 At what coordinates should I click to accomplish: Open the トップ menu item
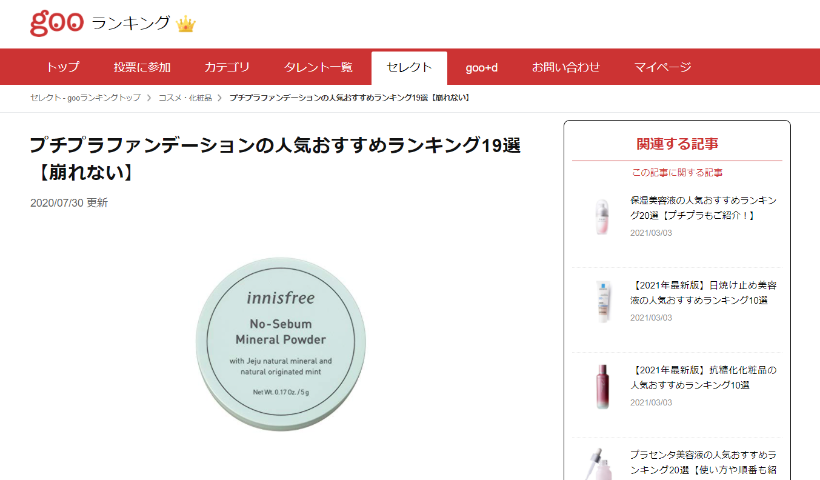point(62,67)
